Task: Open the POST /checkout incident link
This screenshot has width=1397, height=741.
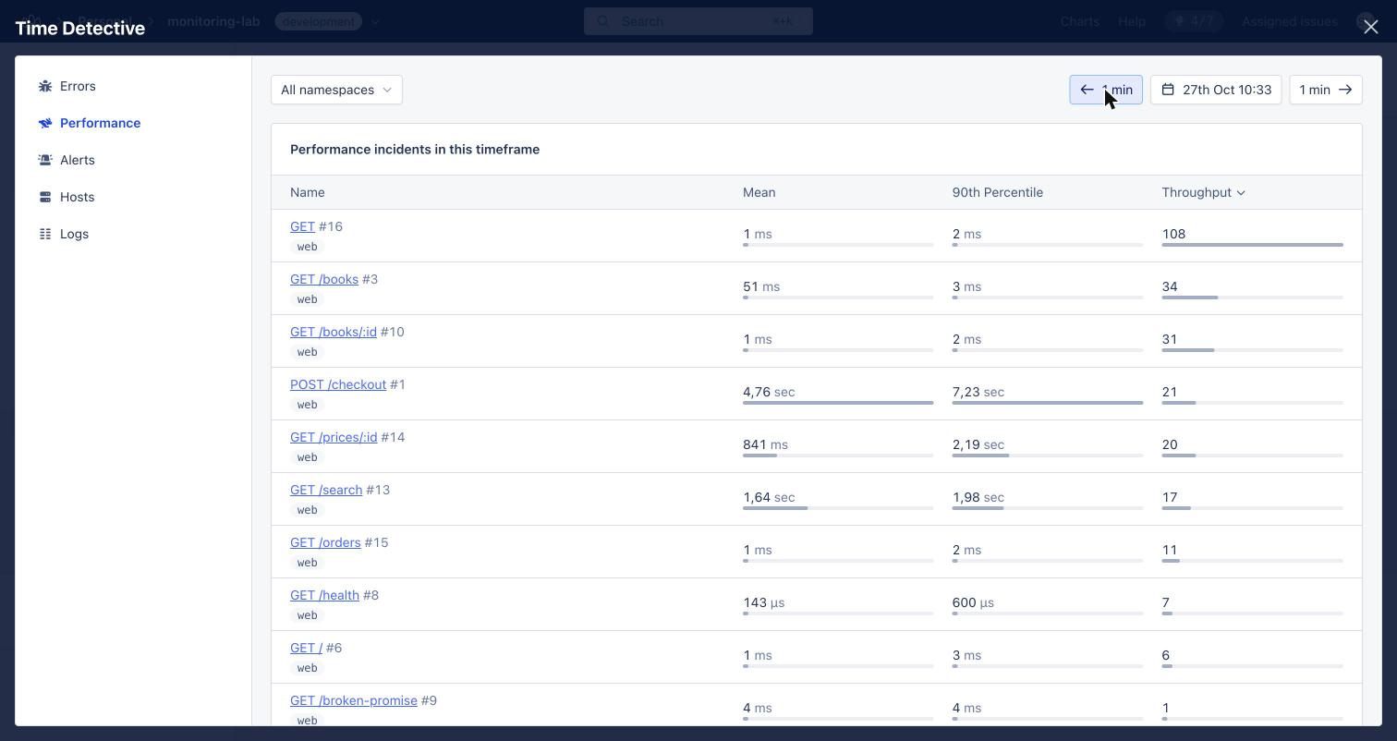Action: click(x=338, y=384)
